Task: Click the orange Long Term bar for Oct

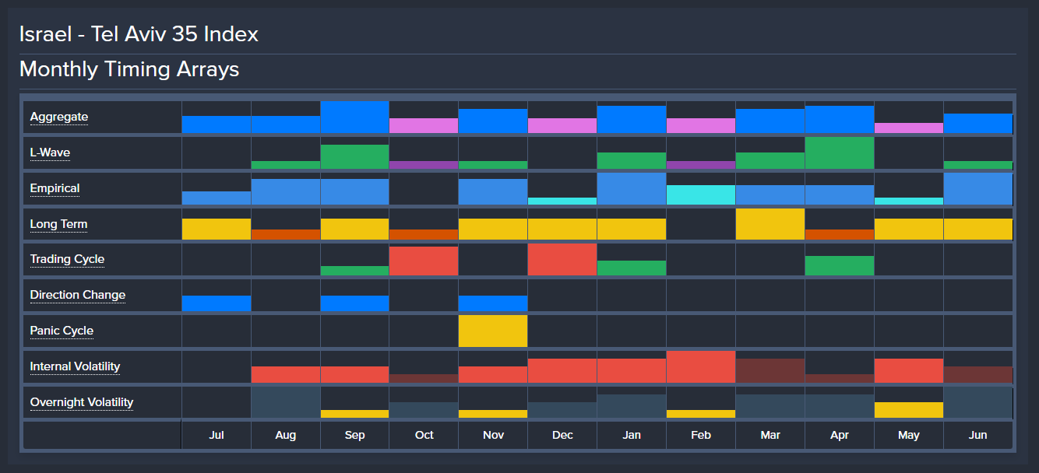Action: click(x=424, y=235)
